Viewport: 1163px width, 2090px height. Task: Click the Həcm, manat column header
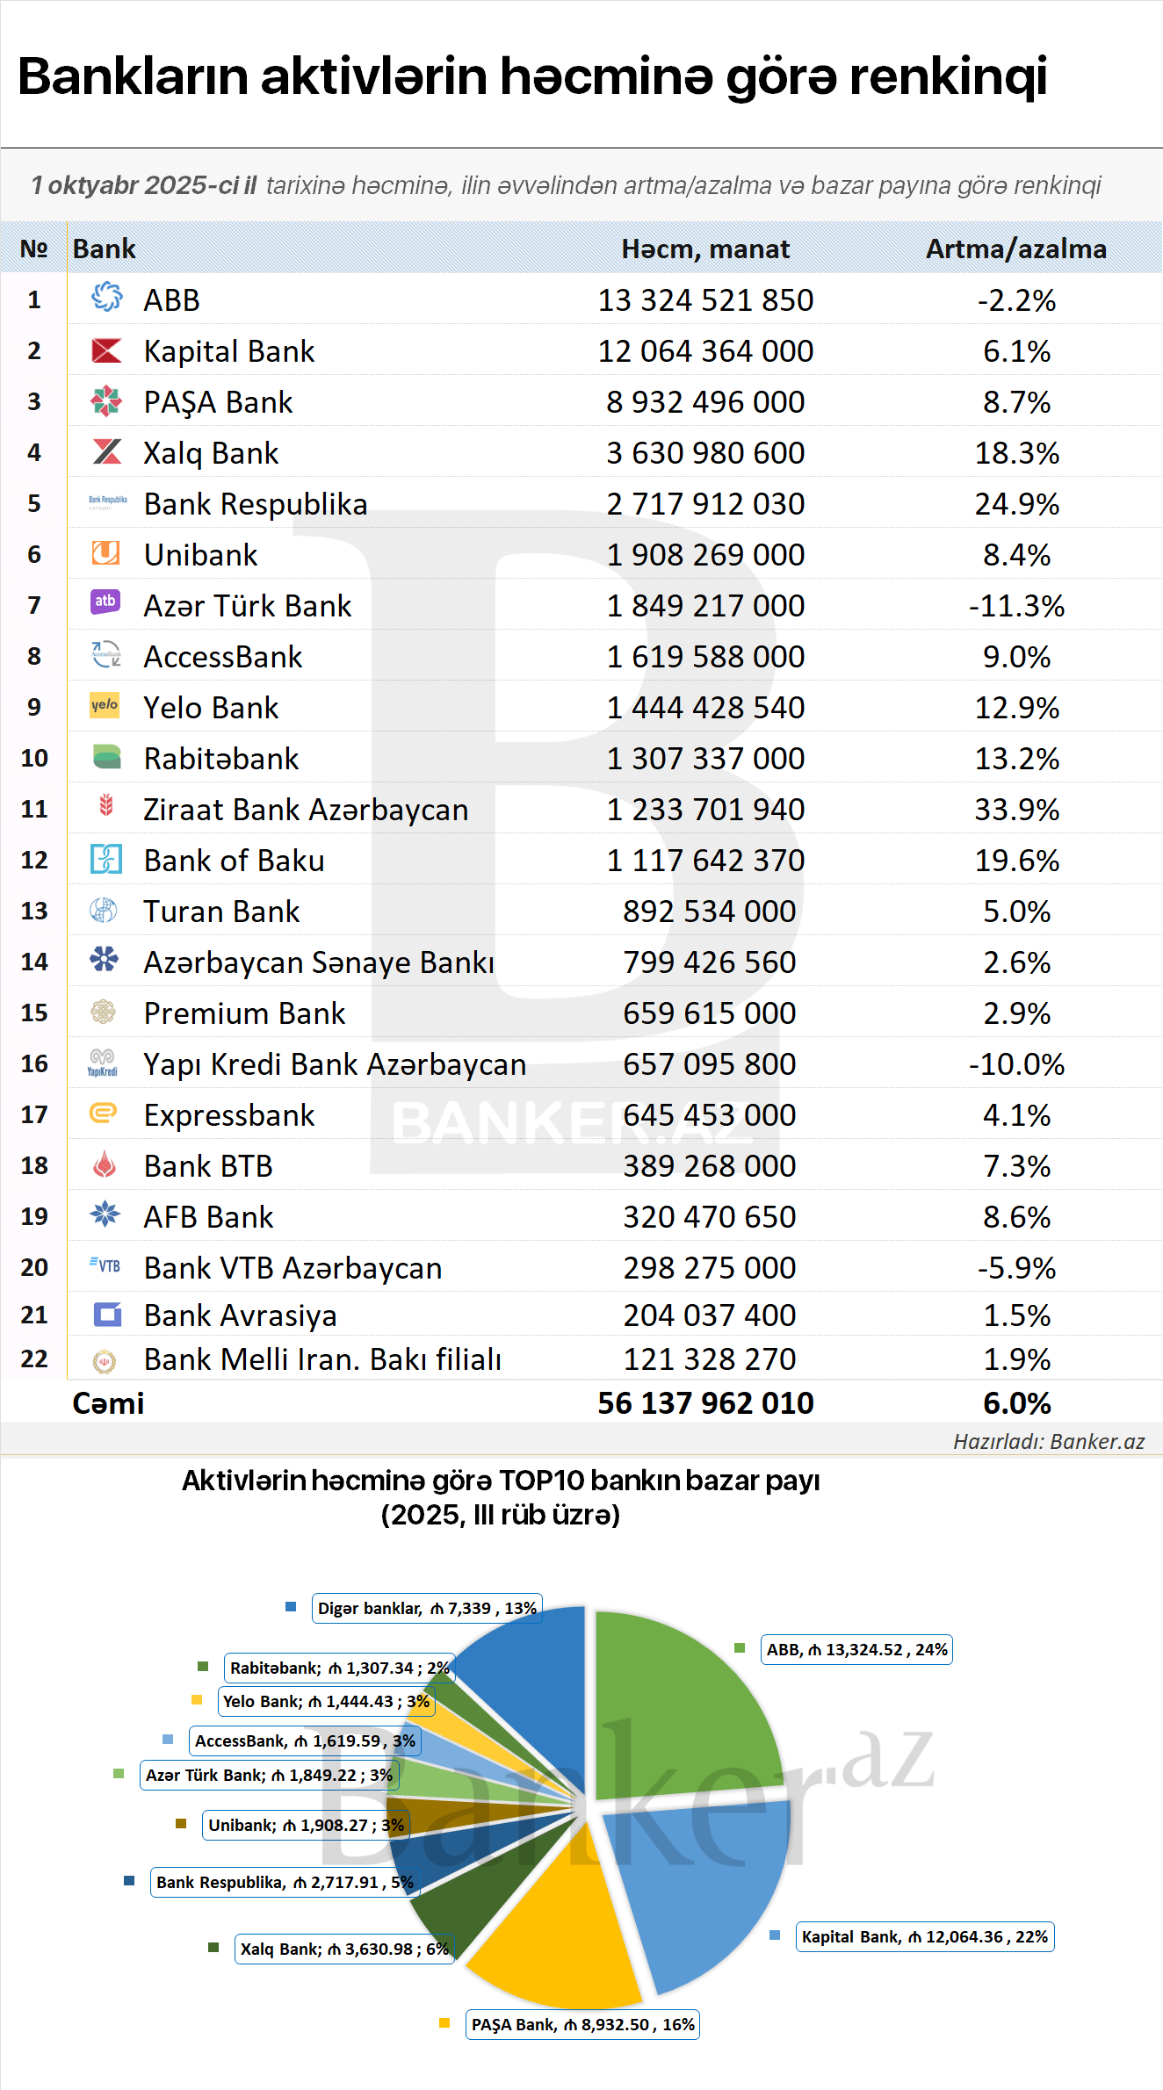(705, 249)
